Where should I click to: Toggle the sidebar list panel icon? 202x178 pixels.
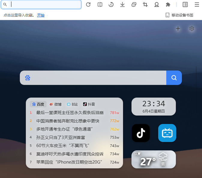tap(185, 5)
